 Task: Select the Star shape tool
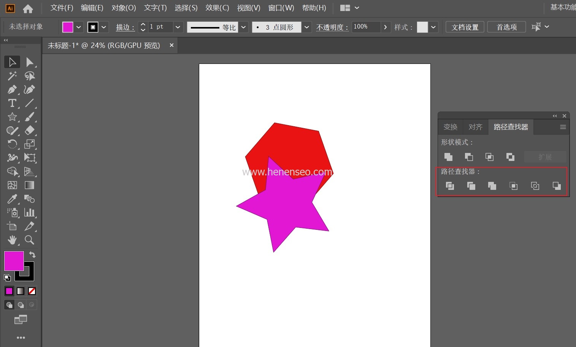point(12,117)
